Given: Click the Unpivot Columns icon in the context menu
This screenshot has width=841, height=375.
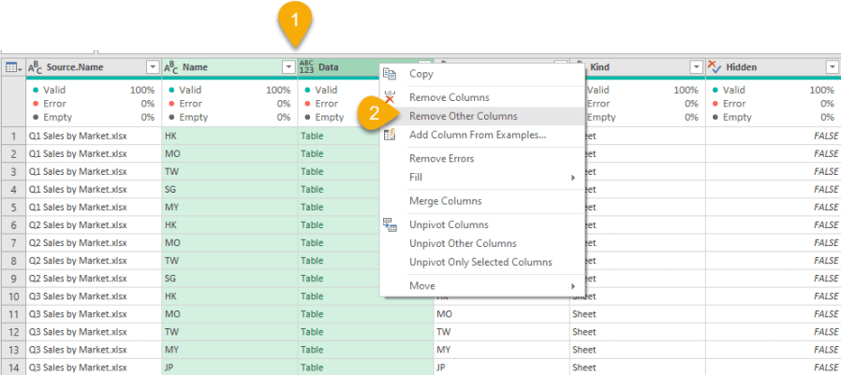Looking at the screenshot, I should (391, 224).
